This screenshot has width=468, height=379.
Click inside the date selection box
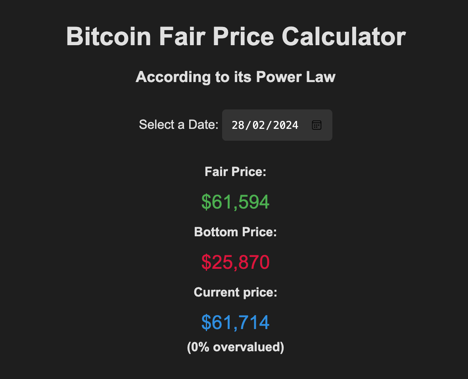pyautogui.click(x=277, y=125)
